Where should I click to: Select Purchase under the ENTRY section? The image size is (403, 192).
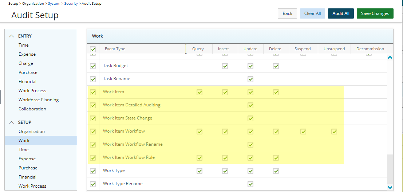28,73
